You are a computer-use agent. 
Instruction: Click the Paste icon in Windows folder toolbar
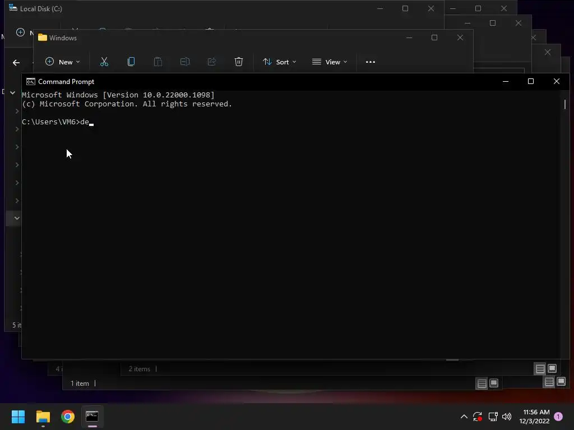(158, 62)
